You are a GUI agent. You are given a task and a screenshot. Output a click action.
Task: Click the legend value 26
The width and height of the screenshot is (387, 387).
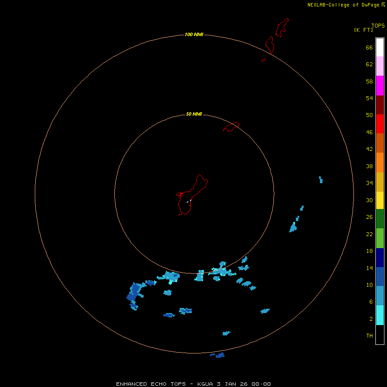[x=369, y=217]
